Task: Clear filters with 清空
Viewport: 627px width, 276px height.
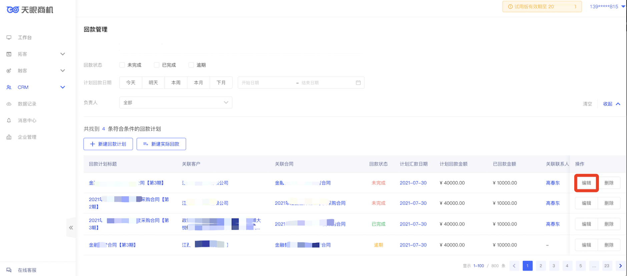Action: [587, 104]
